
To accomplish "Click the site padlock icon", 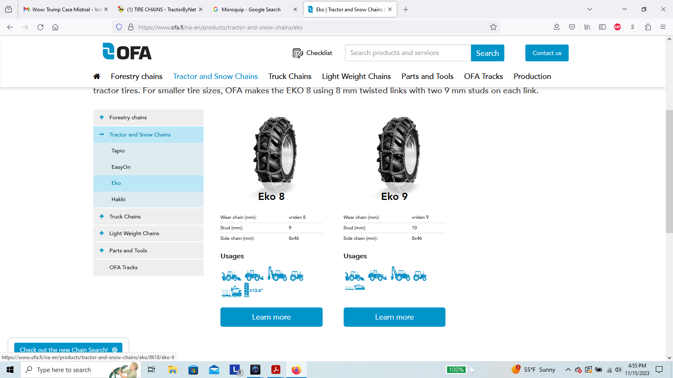I will coord(131,27).
